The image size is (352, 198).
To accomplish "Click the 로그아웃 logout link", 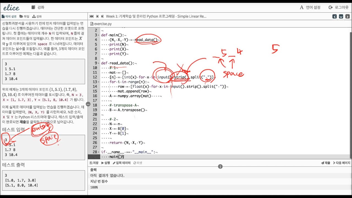I will coord(339,7).
